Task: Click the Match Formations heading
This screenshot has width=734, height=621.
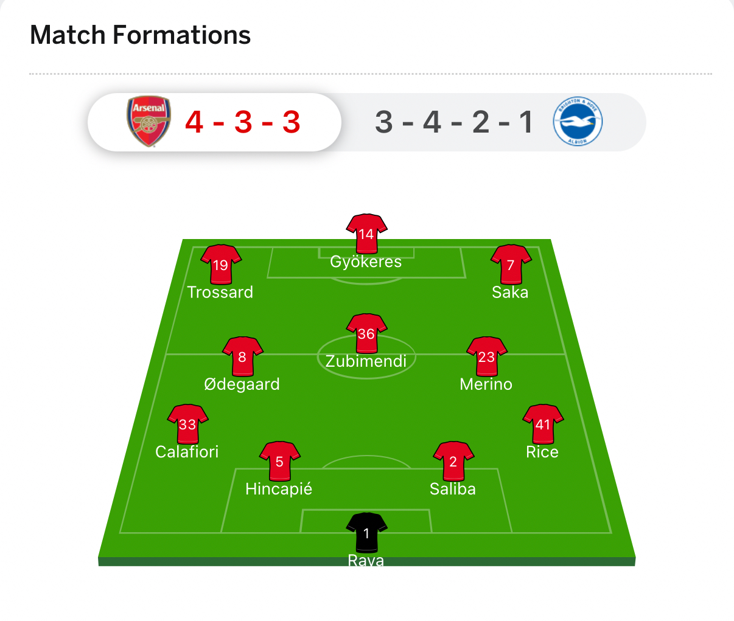Action: pos(141,35)
